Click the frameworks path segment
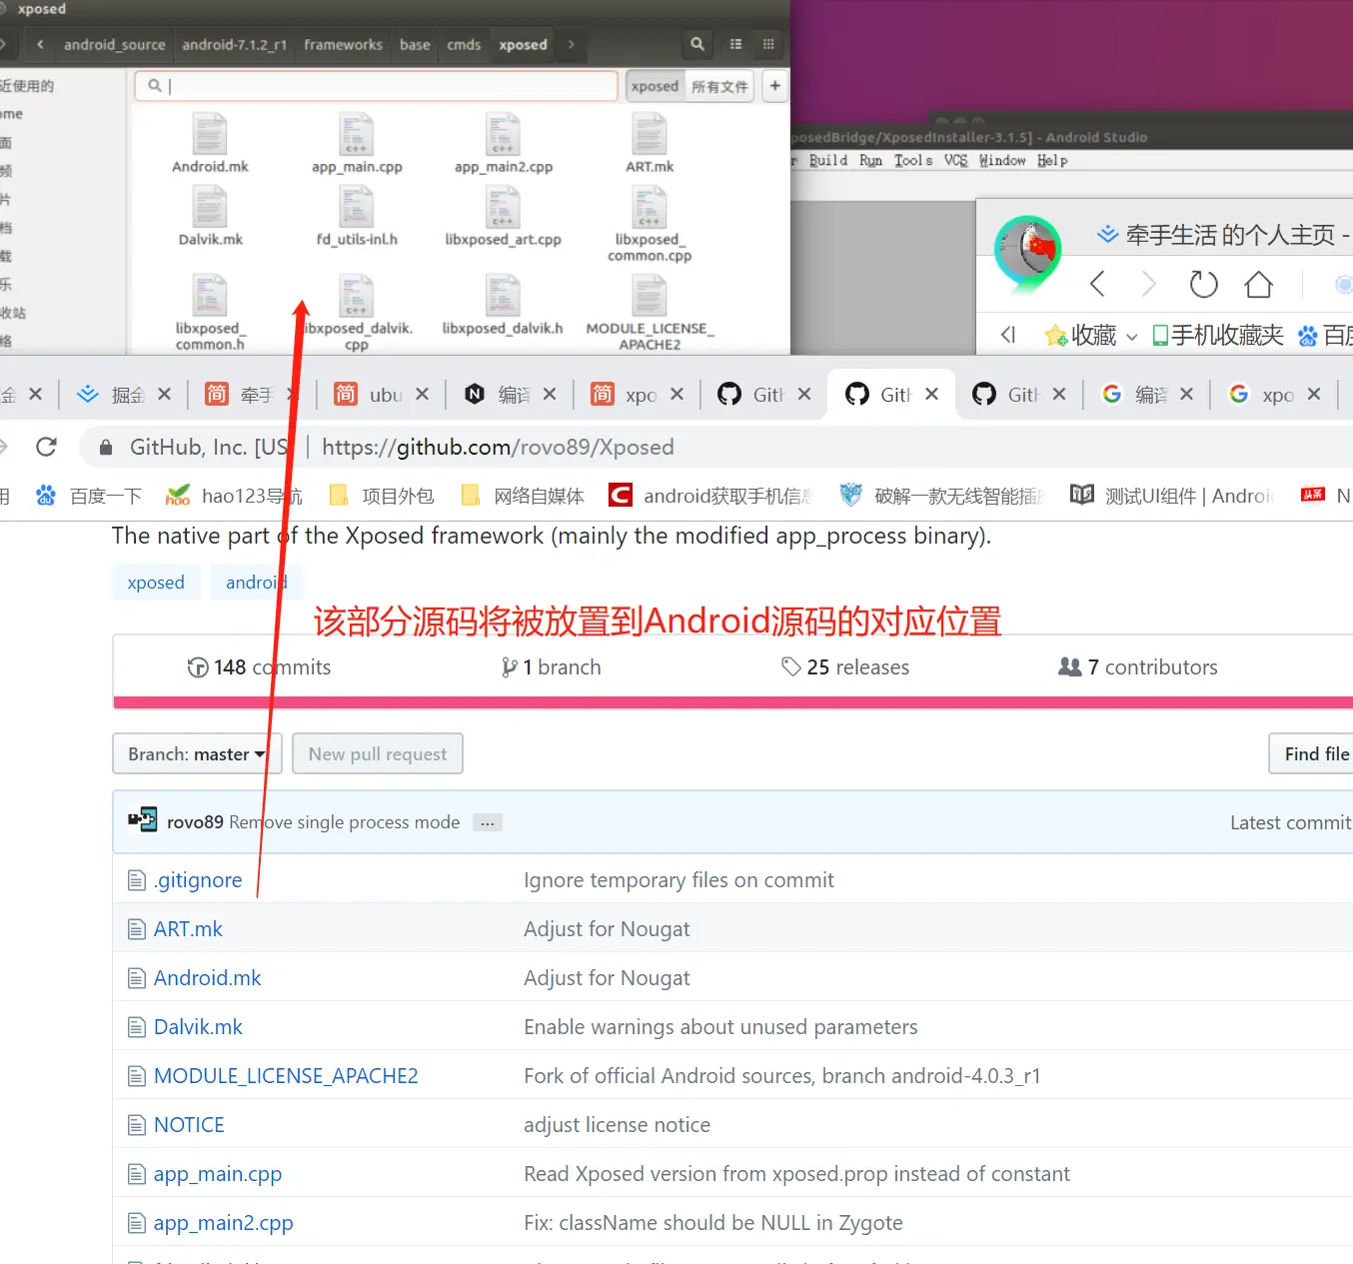 coord(343,44)
